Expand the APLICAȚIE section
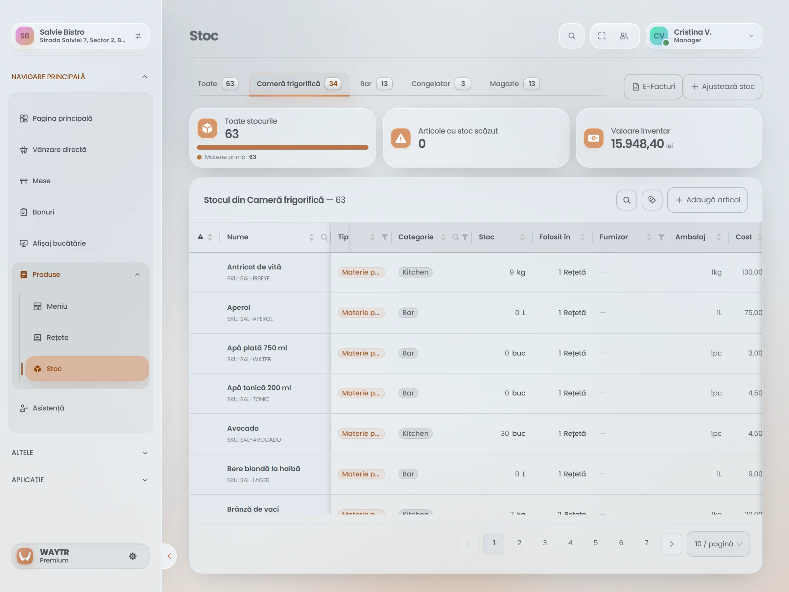This screenshot has height=592, width=789. [80, 480]
